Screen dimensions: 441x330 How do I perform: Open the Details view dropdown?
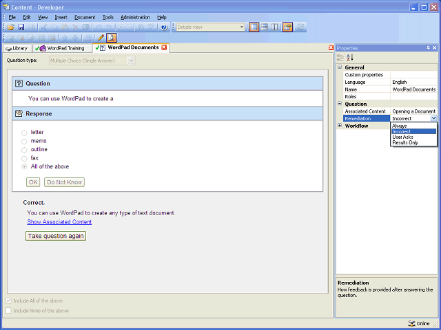pyautogui.click(x=242, y=27)
